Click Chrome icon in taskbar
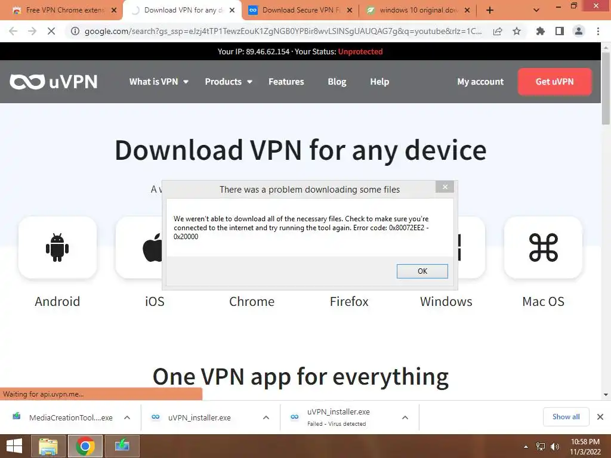The height and width of the screenshot is (458, 611). click(85, 446)
